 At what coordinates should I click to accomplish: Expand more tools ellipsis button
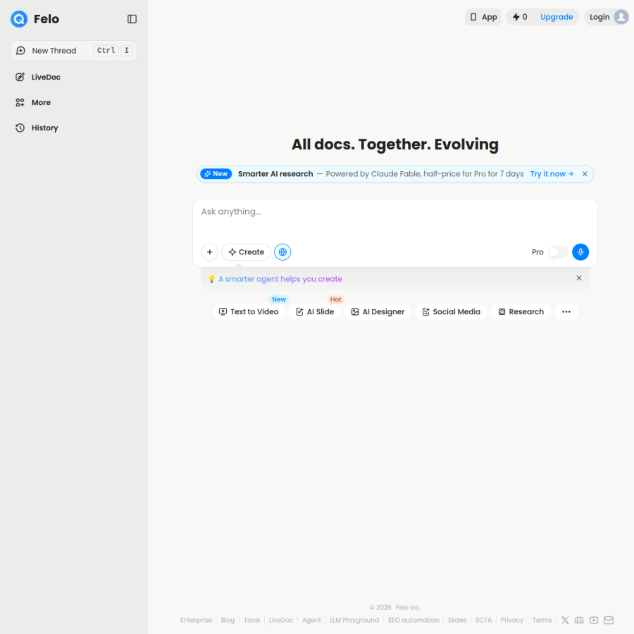click(566, 312)
